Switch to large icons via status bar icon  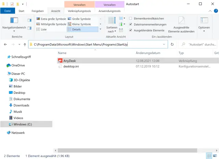click(215, 156)
